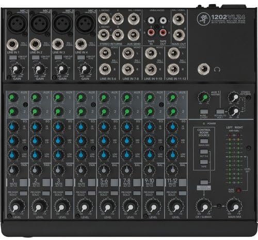This screenshot has height=240, width=258.
Task: Click the headphones output jack
Action: 203,69
